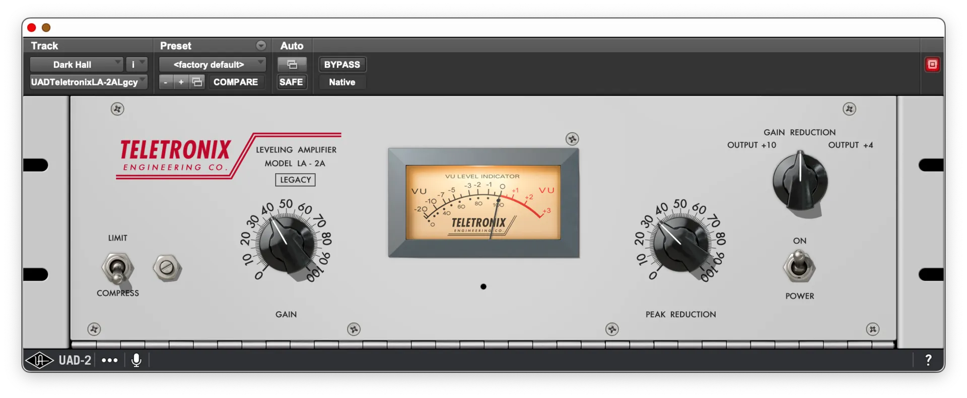Open help with the question mark
The width and height of the screenshot is (967, 398).
(928, 360)
